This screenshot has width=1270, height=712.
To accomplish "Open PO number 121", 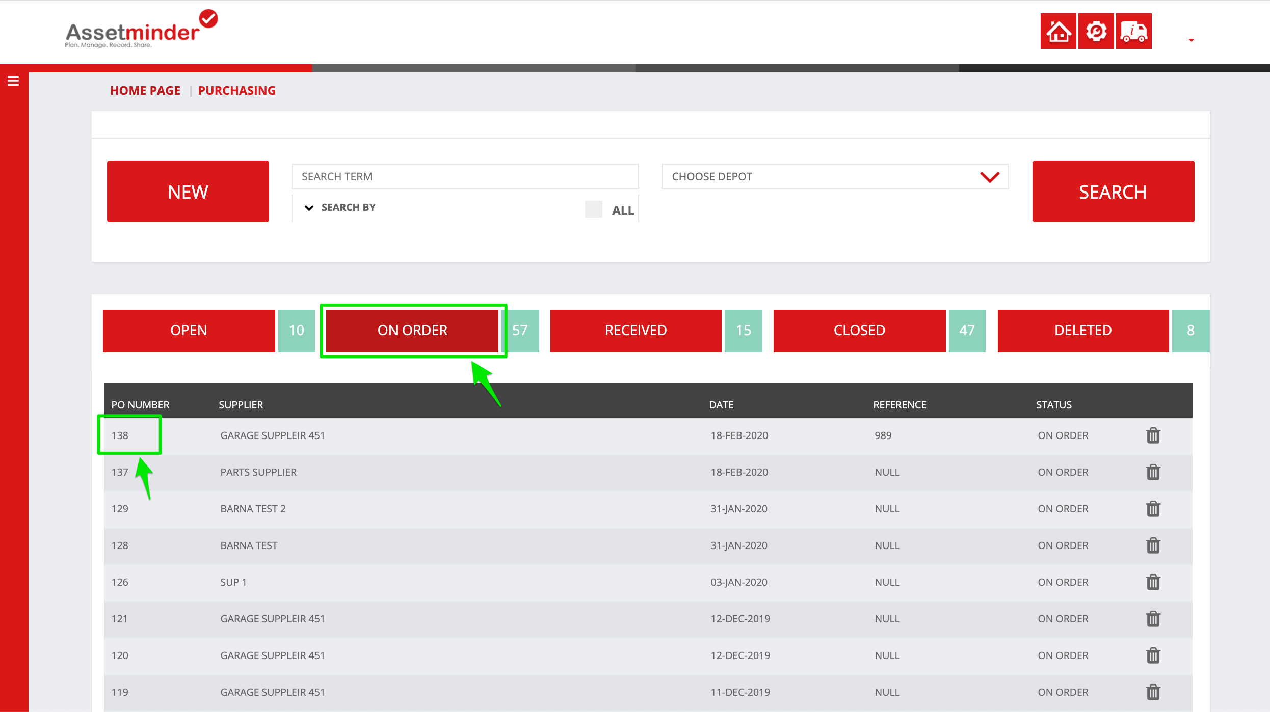I will click(120, 619).
